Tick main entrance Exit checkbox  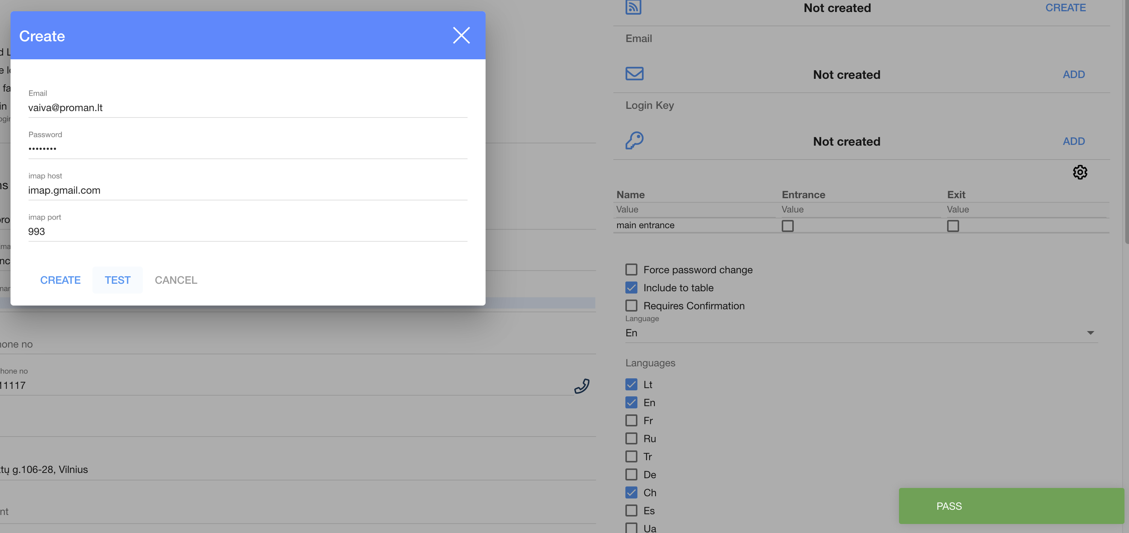pos(952,226)
